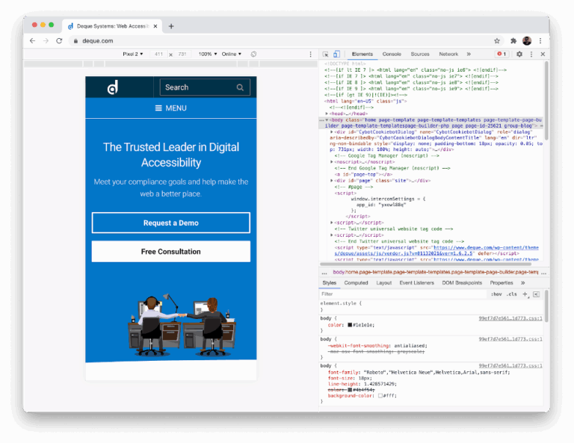Image resolution: width=574 pixels, height=443 pixels.
Task: Expand the noscript node
Action: (332, 161)
